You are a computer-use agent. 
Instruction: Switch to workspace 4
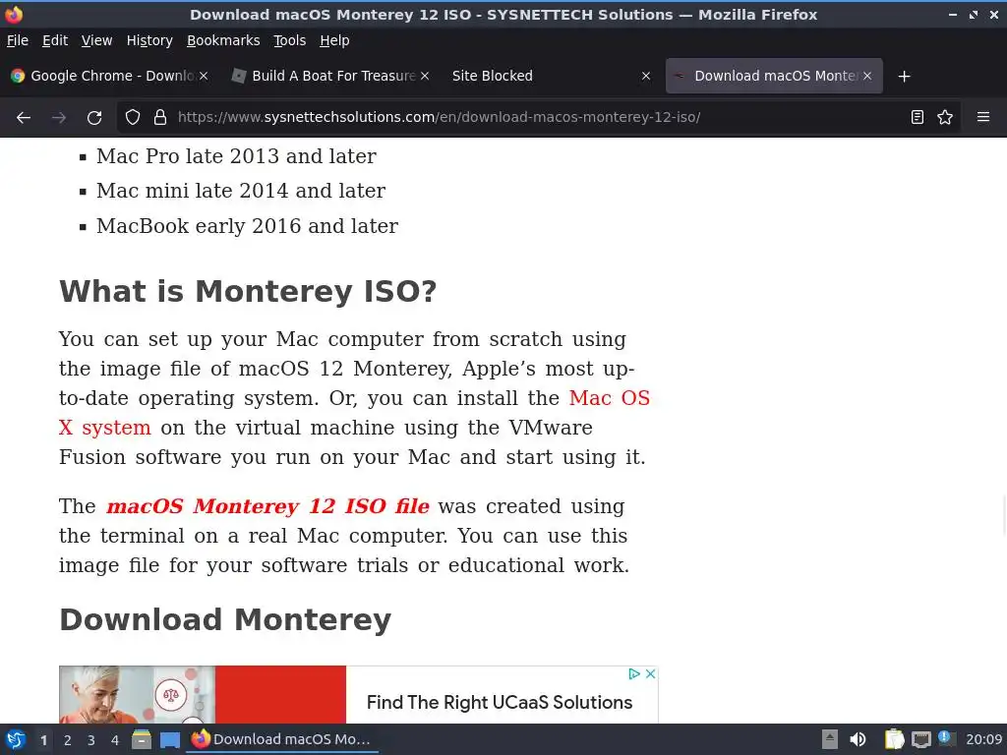[115, 740]
